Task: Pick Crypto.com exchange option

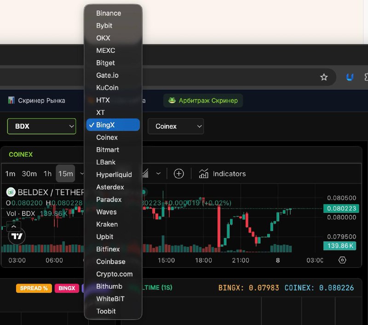Action: (113, 274)
